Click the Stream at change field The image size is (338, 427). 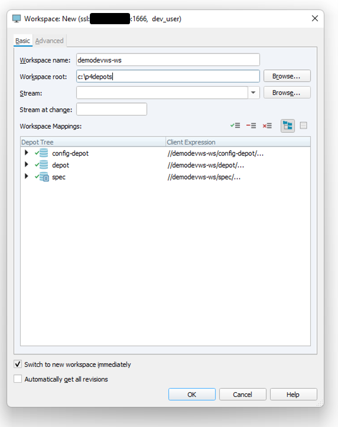tap(112, 109)
